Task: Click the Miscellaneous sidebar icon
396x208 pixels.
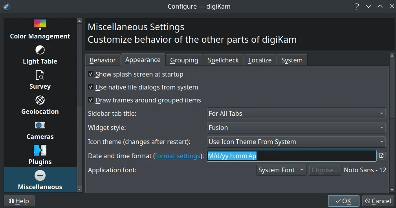Action: tap(40, 180)
